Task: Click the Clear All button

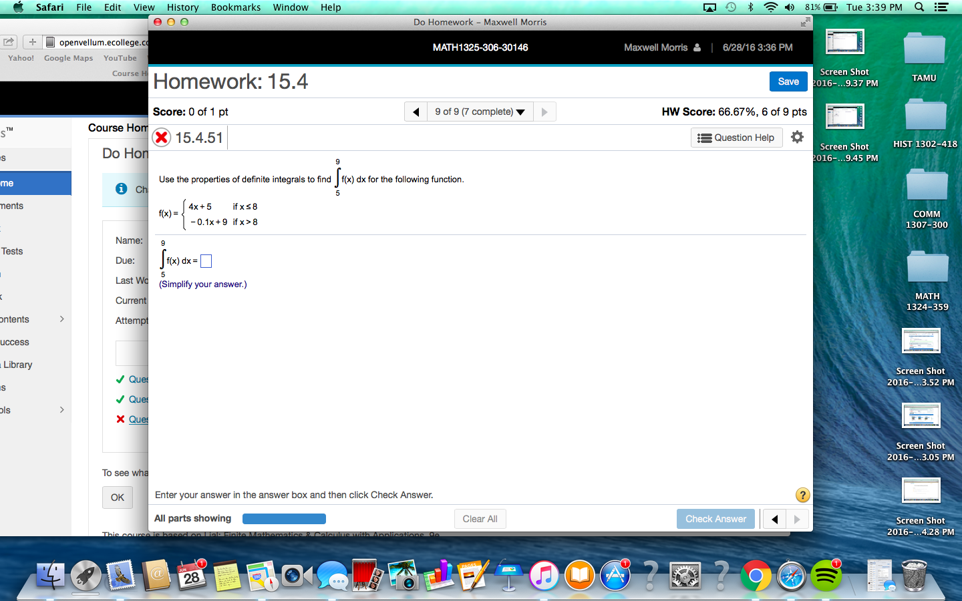Action: point(480,519)
